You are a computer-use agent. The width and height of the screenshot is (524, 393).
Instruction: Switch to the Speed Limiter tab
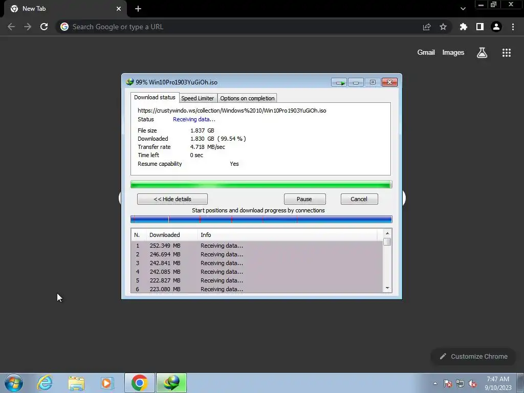click(198, 98)
